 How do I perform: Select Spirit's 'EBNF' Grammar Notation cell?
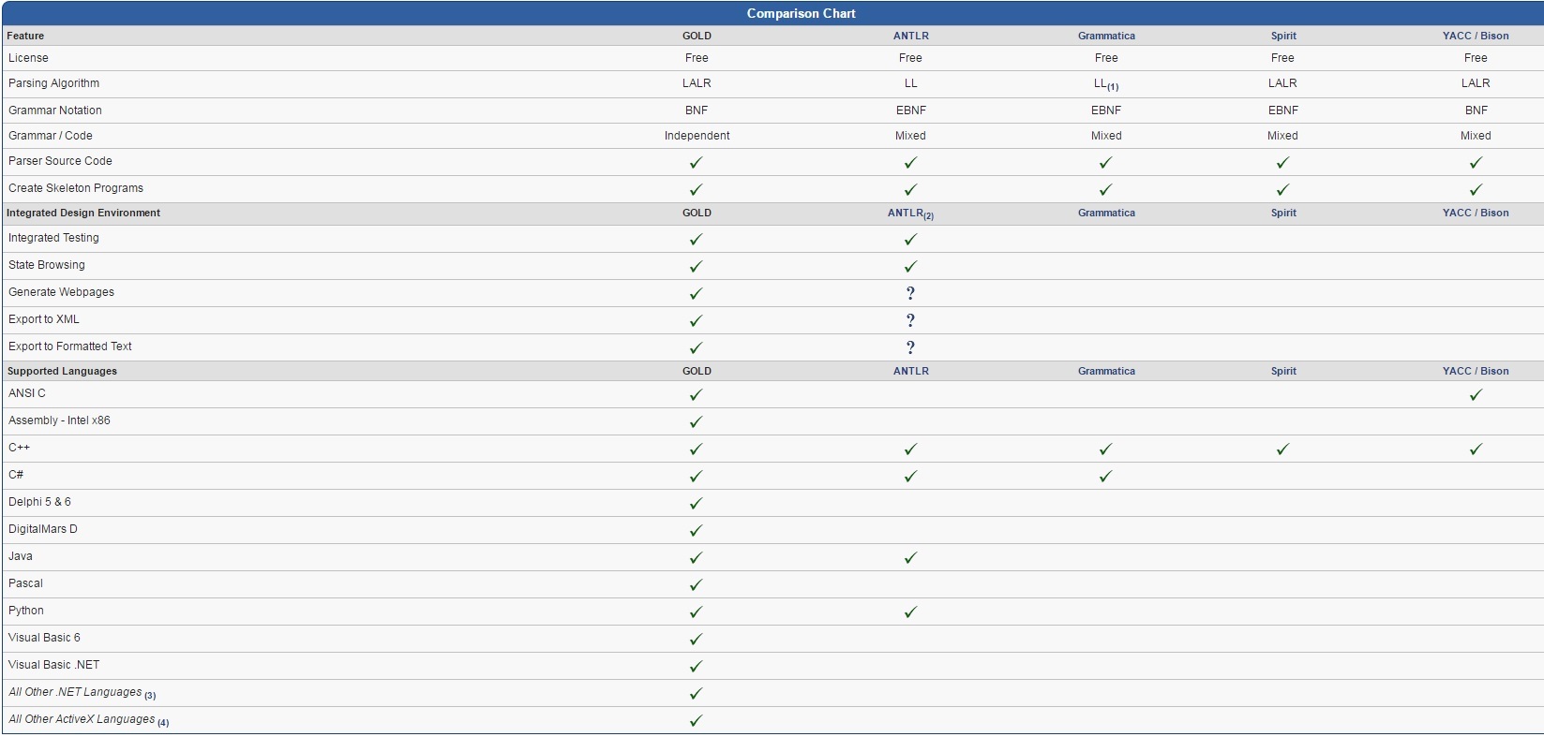coord(1282,111)
